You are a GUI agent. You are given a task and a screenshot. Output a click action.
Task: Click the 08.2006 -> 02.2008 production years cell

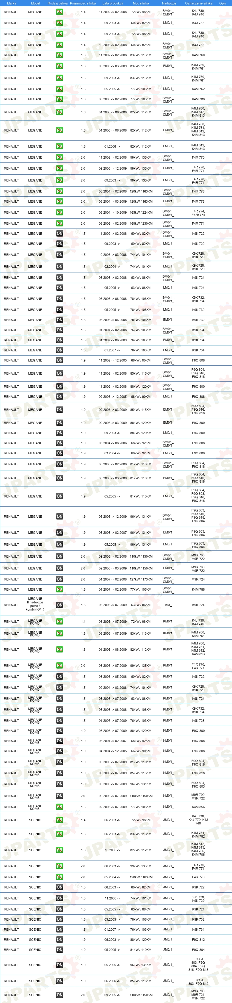(x=112, y=223)
